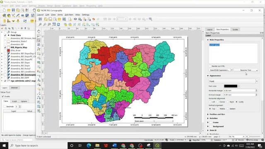The width and height of the screenshot is (265, 149).
Task: Open Font dropdown arrow
Action: (257, 81)
